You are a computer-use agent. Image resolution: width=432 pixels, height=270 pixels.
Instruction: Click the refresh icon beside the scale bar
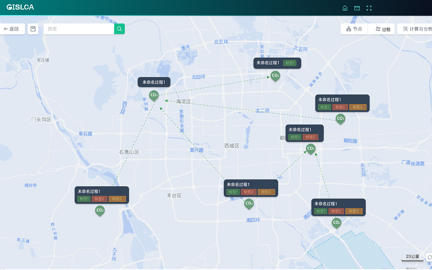[x=430, y=257]
